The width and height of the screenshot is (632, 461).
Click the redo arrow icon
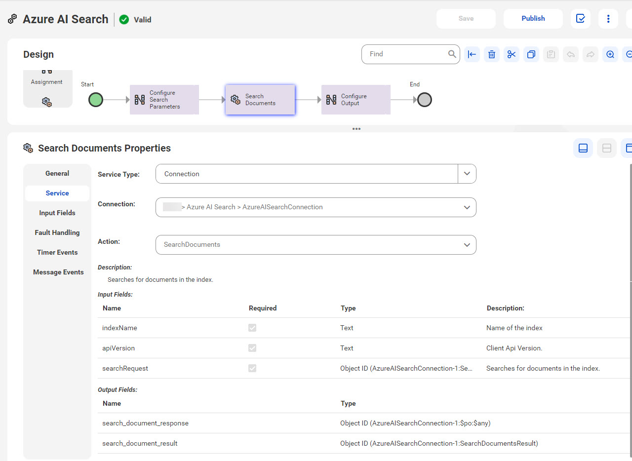pyautogui.click(x=591, y=54)
